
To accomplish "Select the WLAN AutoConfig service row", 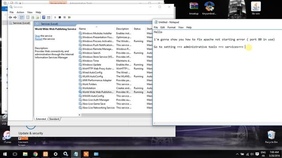I will click(115, 76).
